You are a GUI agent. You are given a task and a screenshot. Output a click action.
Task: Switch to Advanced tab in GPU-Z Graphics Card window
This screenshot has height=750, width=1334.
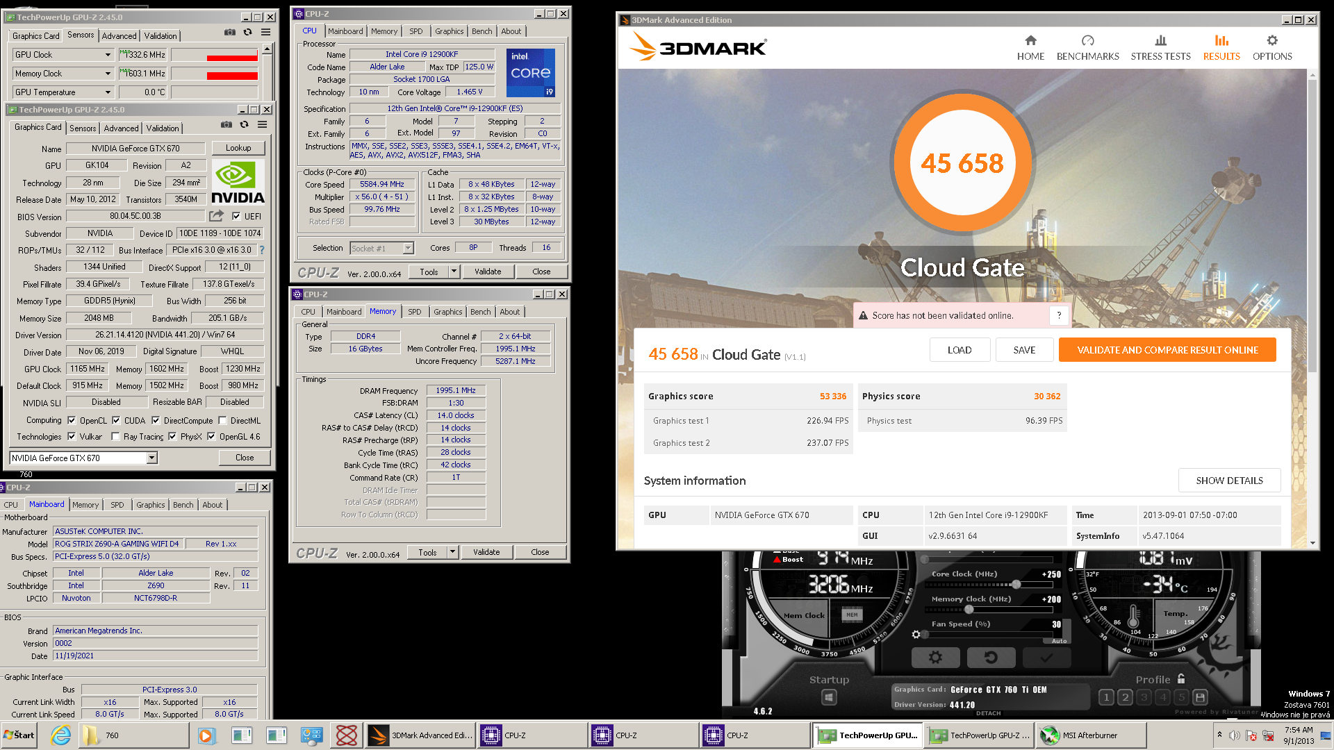tap(122, 128)
